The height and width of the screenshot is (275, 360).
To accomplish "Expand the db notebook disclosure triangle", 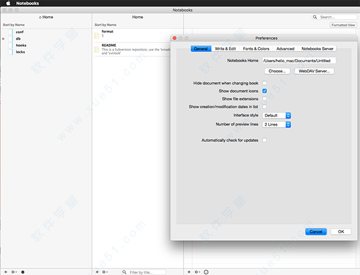I will click(4, 39).
